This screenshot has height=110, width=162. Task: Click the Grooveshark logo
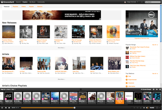tap(7, 2)
